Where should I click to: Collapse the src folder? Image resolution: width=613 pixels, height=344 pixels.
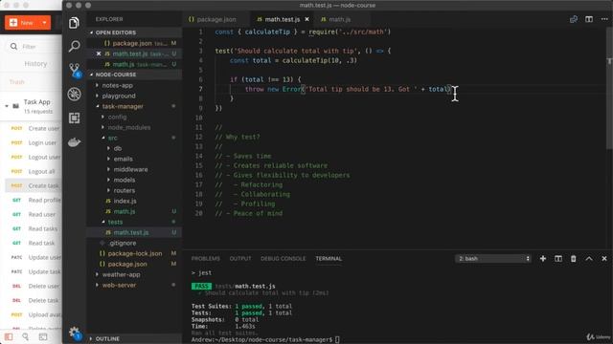tap(112, 138)
